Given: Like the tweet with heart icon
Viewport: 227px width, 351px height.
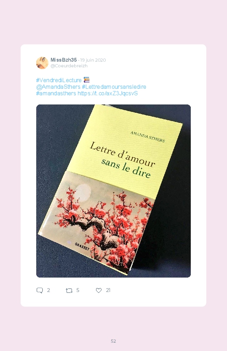Looking at the screenshot, I should [99, 290].
